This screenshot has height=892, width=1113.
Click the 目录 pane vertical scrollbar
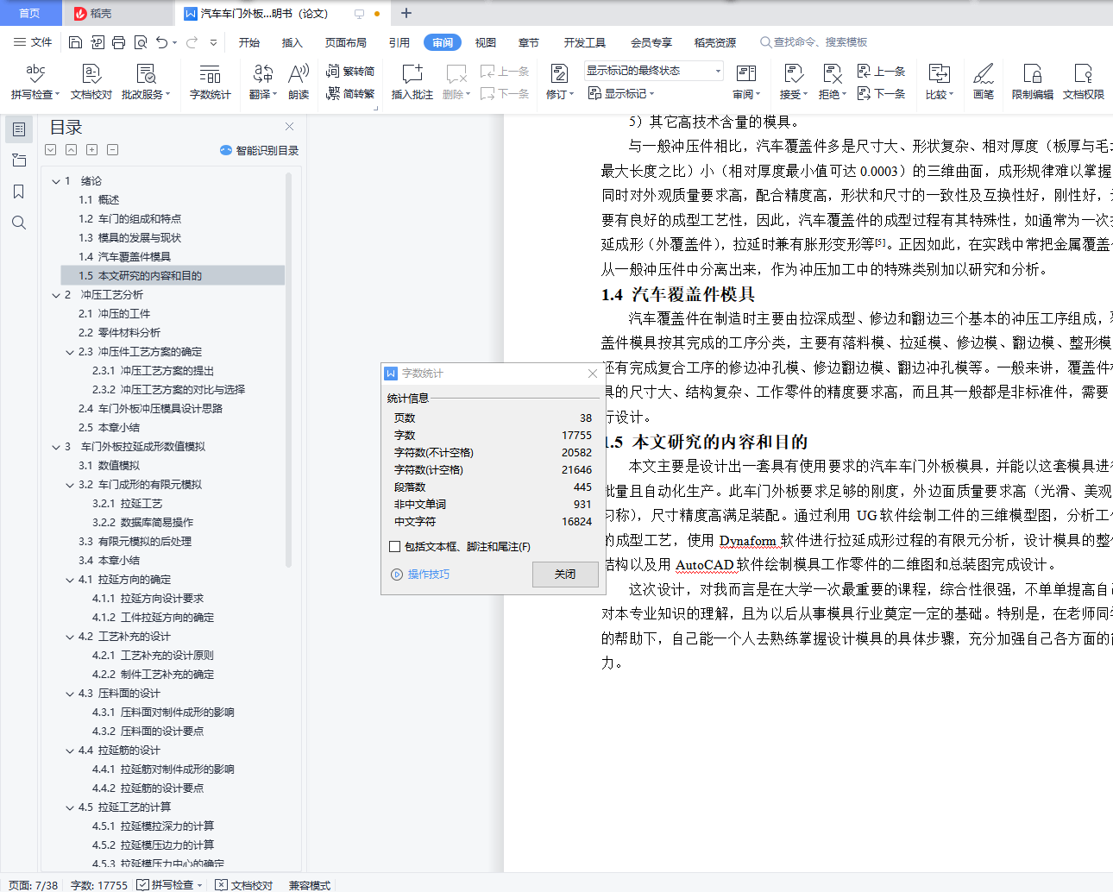tap(288, 371)
